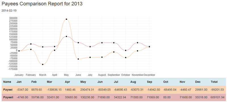Select PayeeII's October zero data point
This screenshot has height=102, width=227.
(x=126, y=50)
